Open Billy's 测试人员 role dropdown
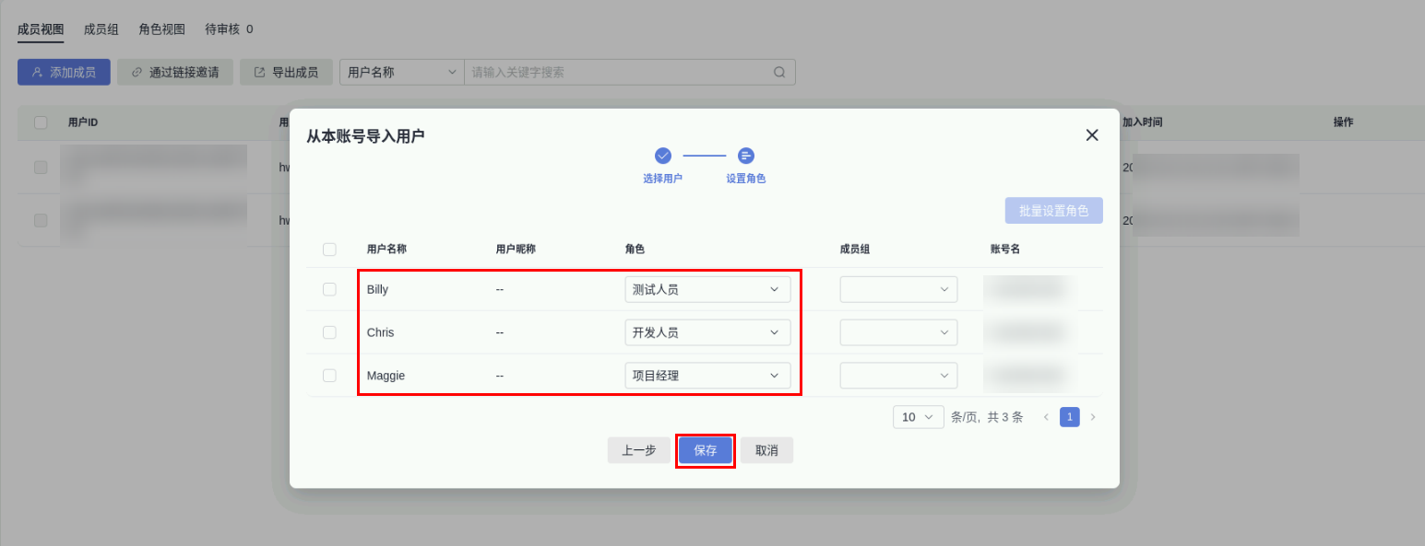This screenshot has width=1425, height=546. [x=707, y=289]
